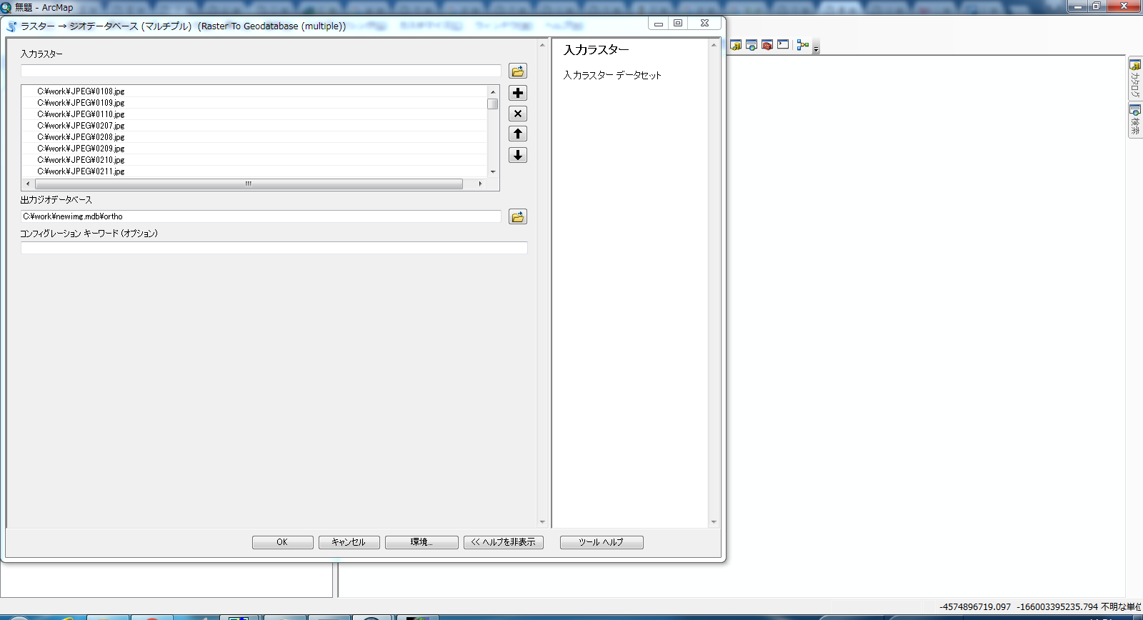The image size is (1143, 620).
Task: Open the Search window toolbar icon
Action: 752,45
